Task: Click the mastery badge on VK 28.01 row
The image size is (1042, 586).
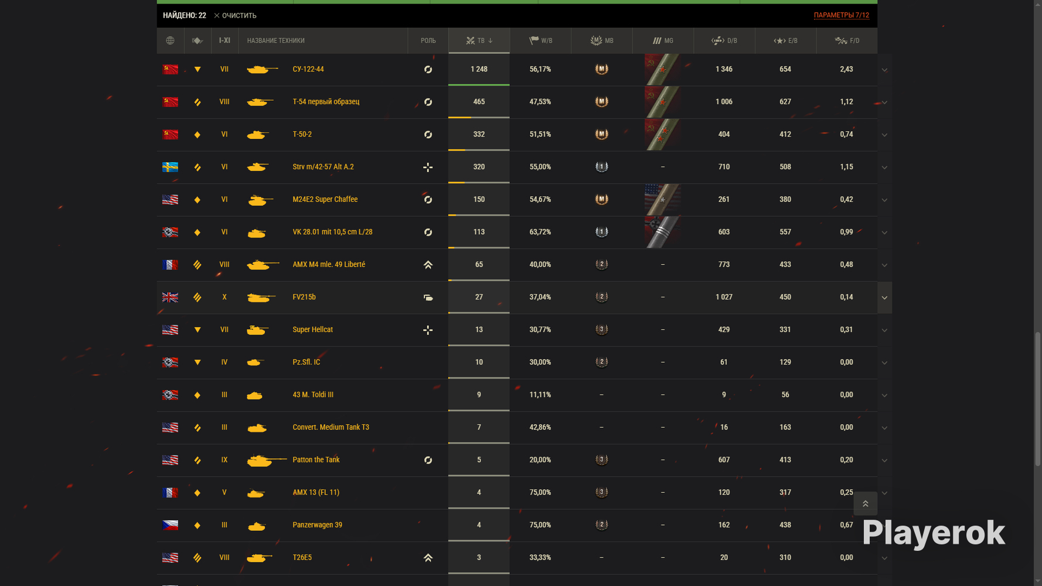Action: 601,232
